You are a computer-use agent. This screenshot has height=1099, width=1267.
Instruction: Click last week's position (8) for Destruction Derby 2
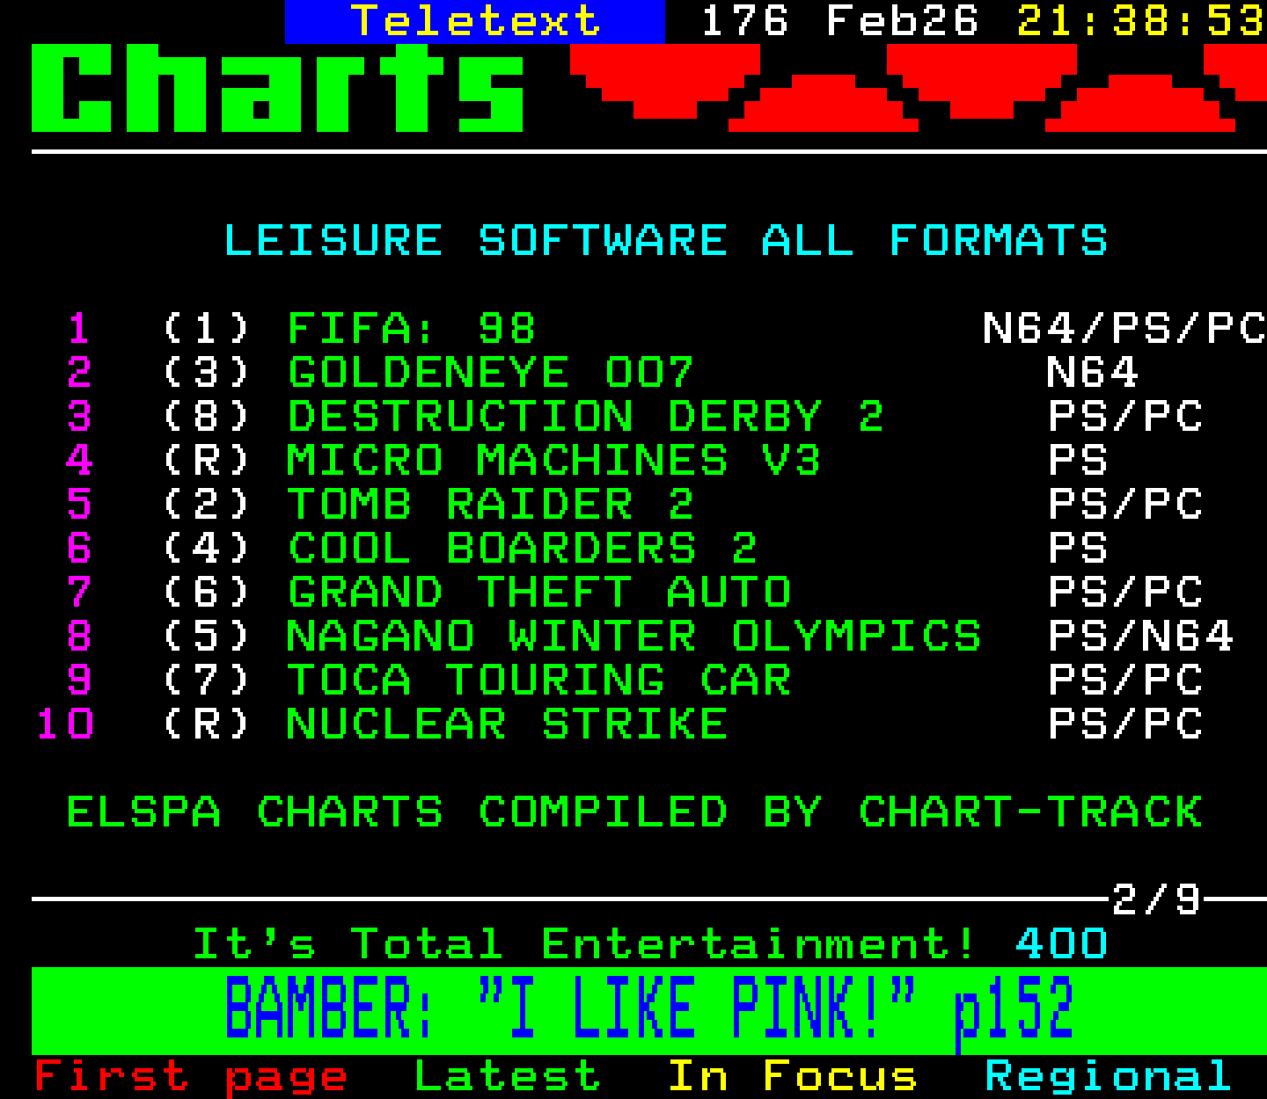207,416
